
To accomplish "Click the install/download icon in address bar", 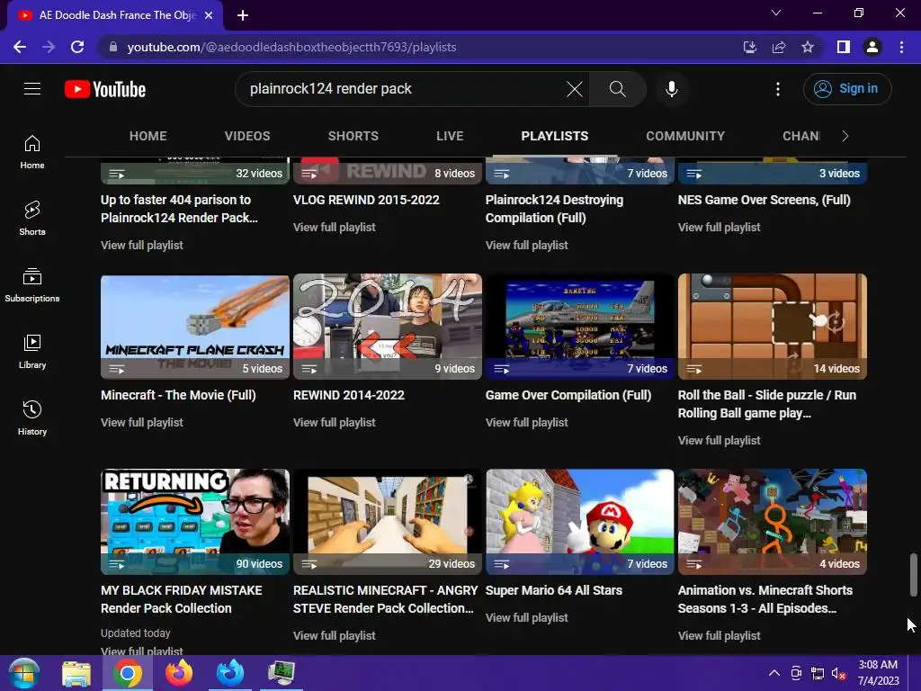I will point(750,47).
